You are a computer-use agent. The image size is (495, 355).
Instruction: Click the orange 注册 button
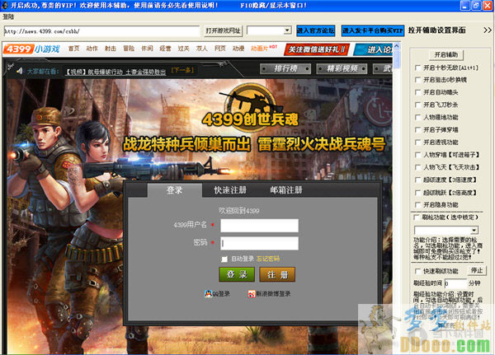pyautogui.click(x=277, y=274)
